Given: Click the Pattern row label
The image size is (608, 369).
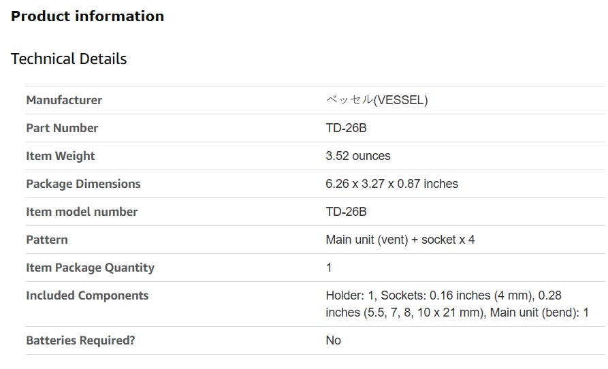Looking at the screenshot, I should (46, 240).
